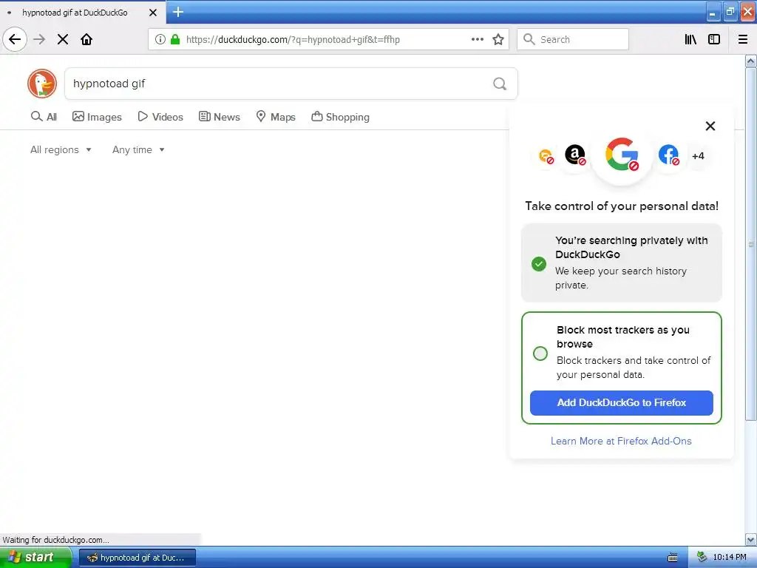Click the small orange blocked tracker icon
757x568 pixels.
(546, 156)
